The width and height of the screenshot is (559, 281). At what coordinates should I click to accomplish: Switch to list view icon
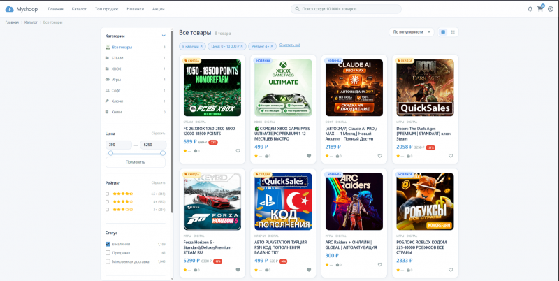tap(453, 32)
